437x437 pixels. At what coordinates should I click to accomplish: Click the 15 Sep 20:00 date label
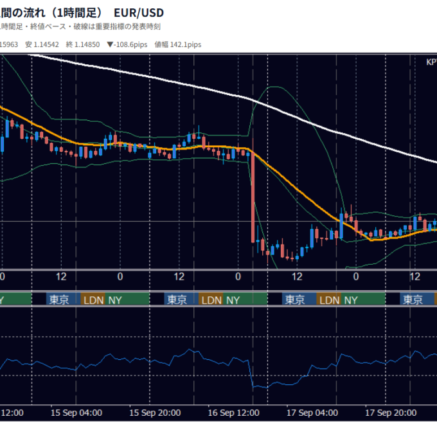coord(155,413)
